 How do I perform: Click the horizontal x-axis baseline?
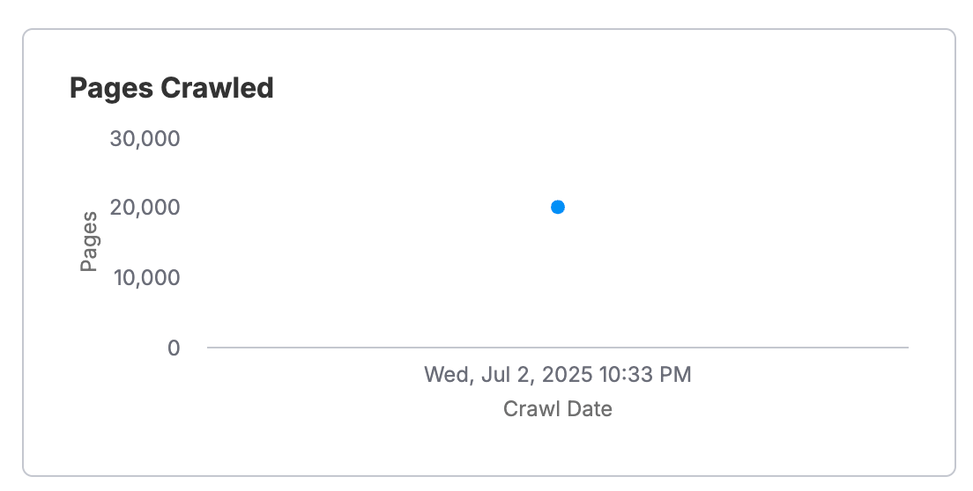point(558,348)
